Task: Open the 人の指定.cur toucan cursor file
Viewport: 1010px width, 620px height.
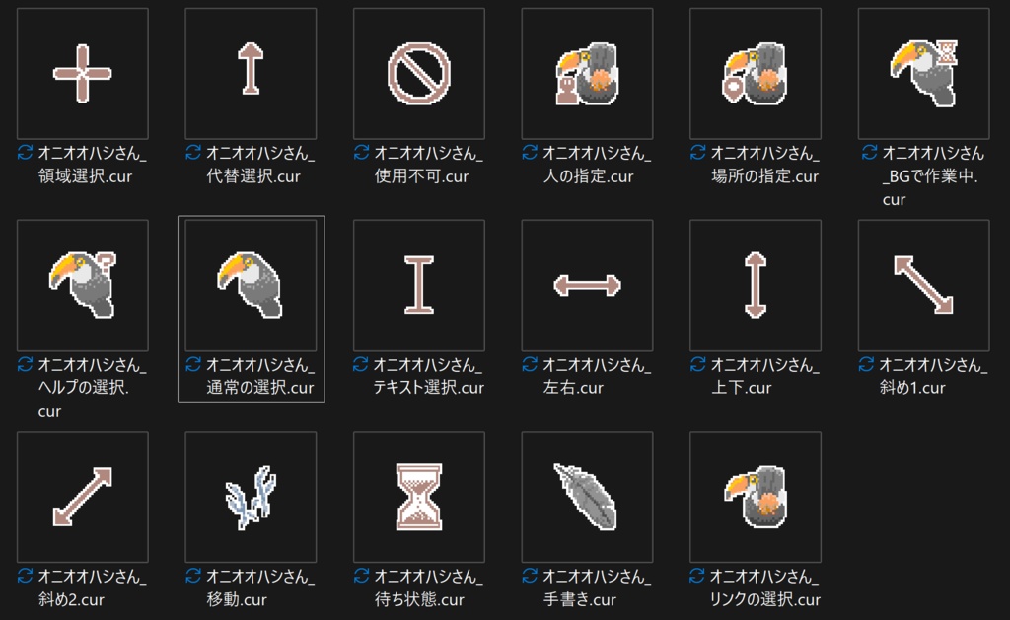Action: click(x=587, y=73)
